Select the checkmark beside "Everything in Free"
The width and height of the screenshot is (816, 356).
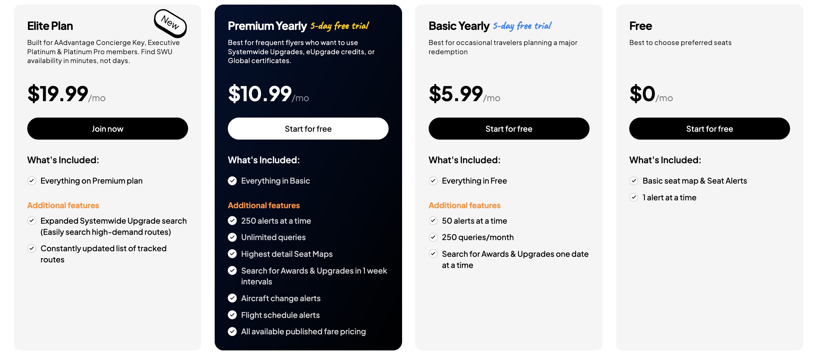[x=433, y=181]
